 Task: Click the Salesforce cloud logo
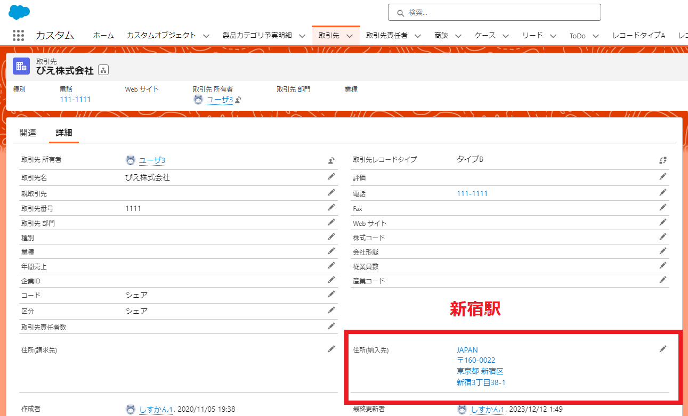[x=19, y=11]
